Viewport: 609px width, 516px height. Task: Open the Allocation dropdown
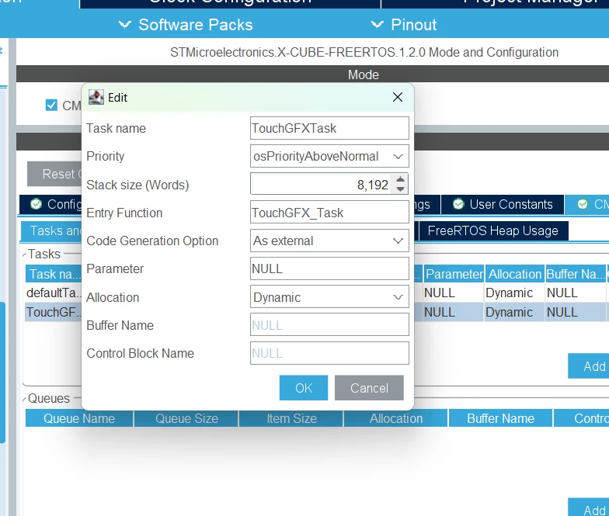coord(329,297)
